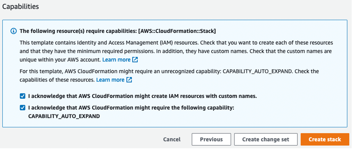This screenshot has width=352, height=149.
Task: Click external link icon after second Learn more
Action: click(129, 80)
